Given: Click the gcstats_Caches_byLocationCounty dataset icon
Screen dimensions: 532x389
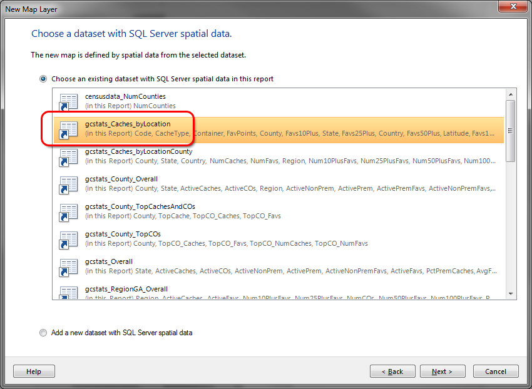Looking at the screenshot, I should pyautogui.click(x=68, y=157).
